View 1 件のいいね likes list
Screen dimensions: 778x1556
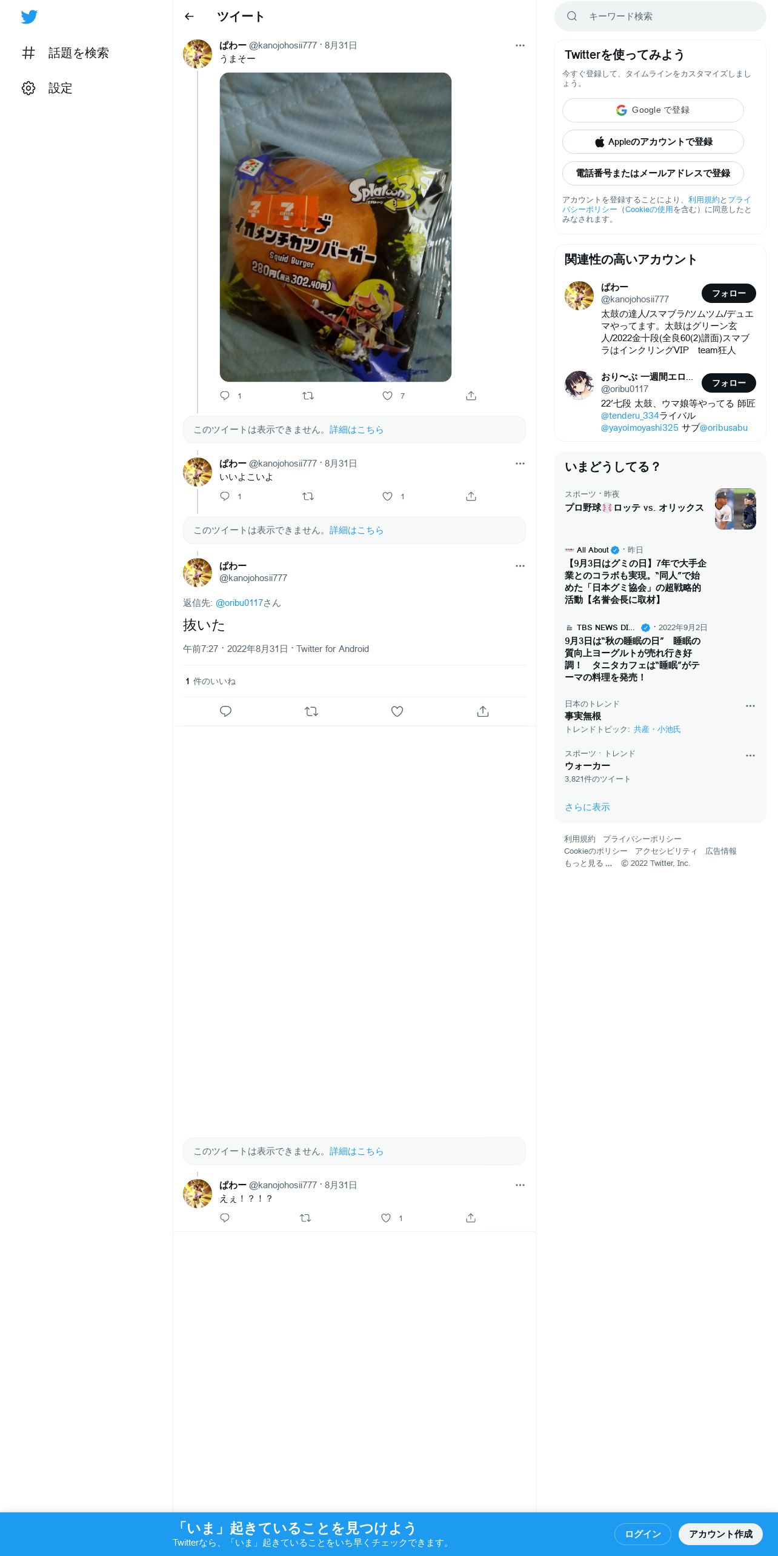(x=210, y=682)
